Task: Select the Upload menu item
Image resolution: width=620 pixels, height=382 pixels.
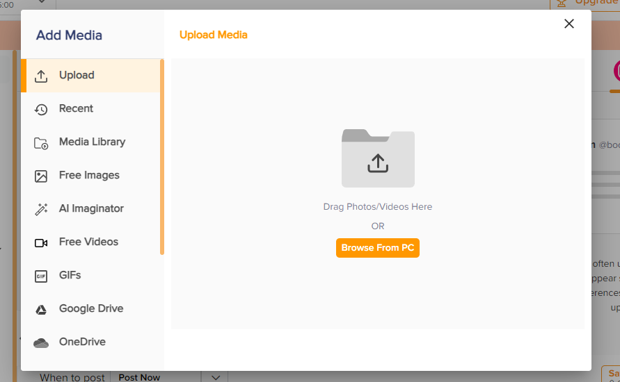Action: point(91,76)
